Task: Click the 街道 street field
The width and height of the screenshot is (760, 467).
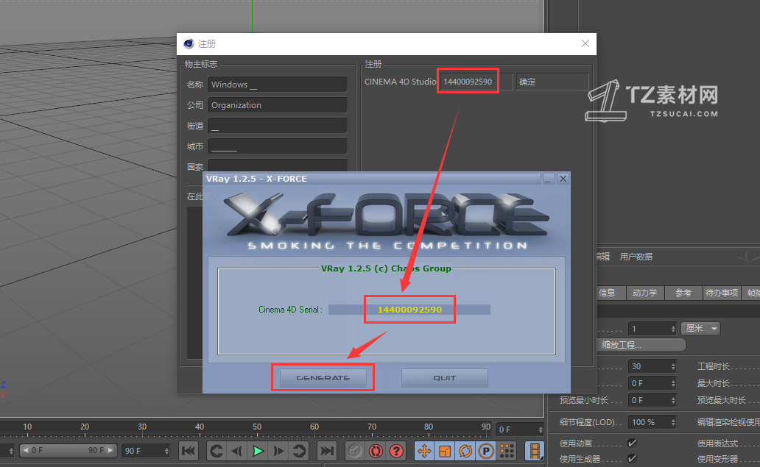Action: (277, 126)
